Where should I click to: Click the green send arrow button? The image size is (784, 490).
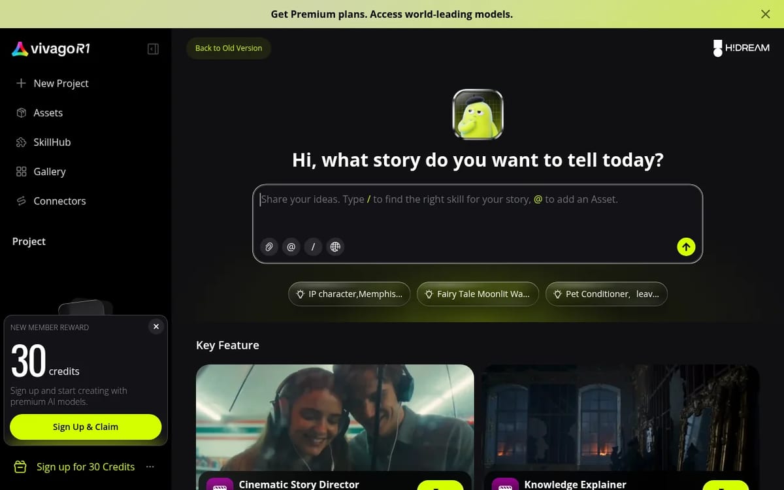pyautogui.click(x=686, y=246)
